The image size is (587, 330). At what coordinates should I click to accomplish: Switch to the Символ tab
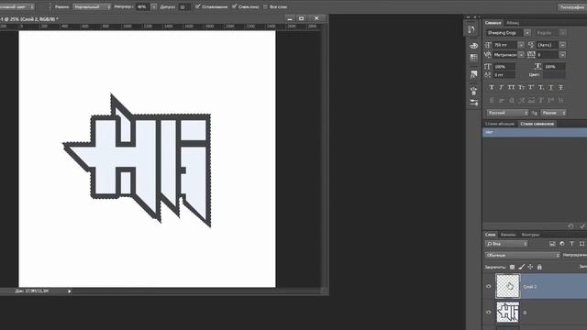[493, 23]
